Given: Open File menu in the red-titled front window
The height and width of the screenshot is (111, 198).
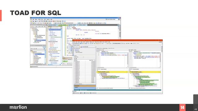Looking at the screenshot, I should pyautogui.click(x=75, y=42).
